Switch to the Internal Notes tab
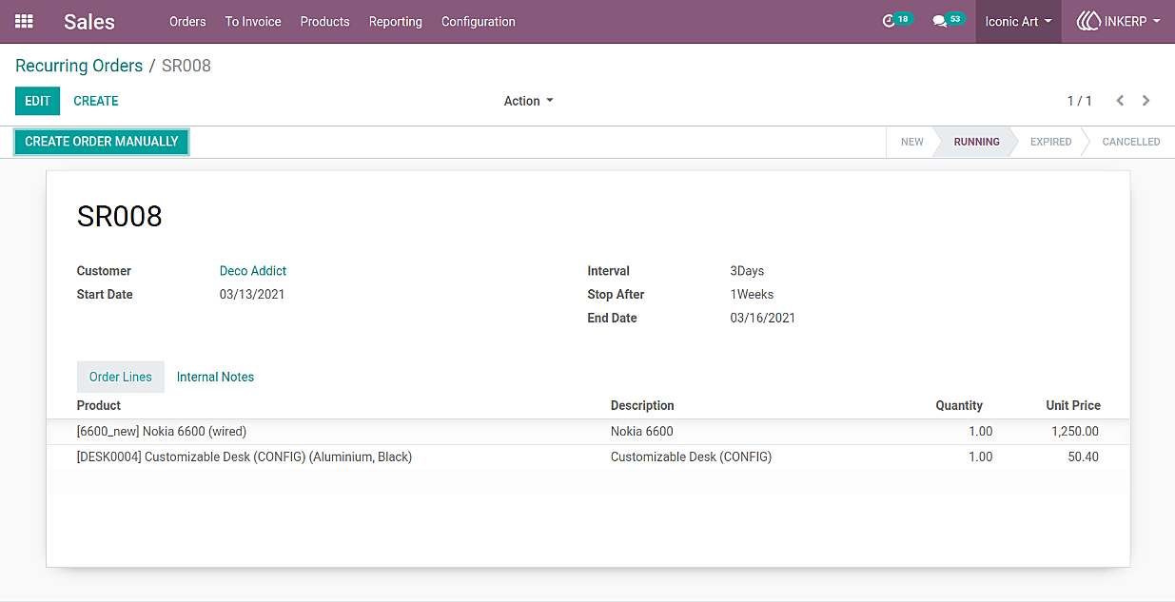The height and width of the screenshot is (602, 1175). pos(215,377)
